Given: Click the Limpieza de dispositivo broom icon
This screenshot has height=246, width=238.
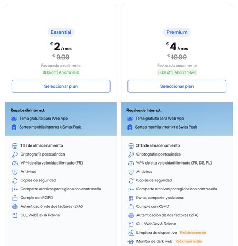Looking at the screenshot, I should (131, 233).
